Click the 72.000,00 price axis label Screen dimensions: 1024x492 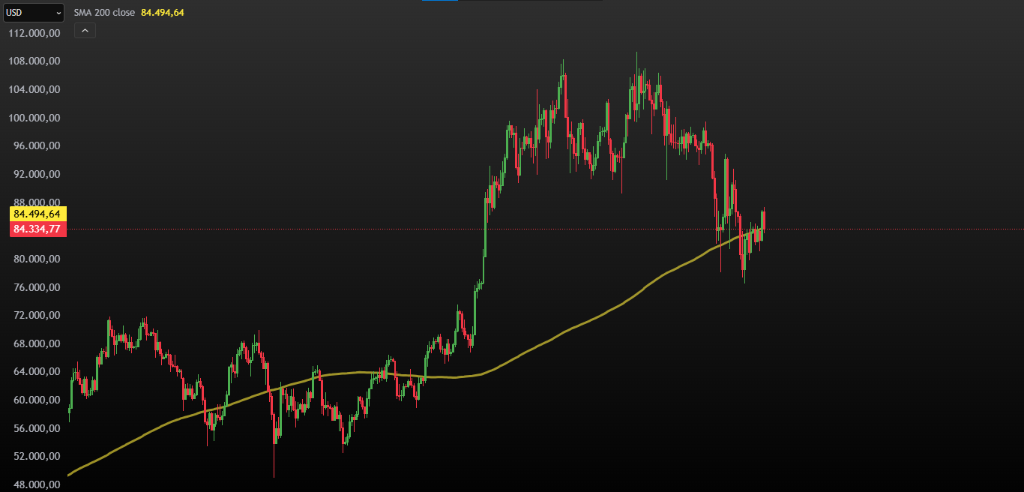click(37, 315)
